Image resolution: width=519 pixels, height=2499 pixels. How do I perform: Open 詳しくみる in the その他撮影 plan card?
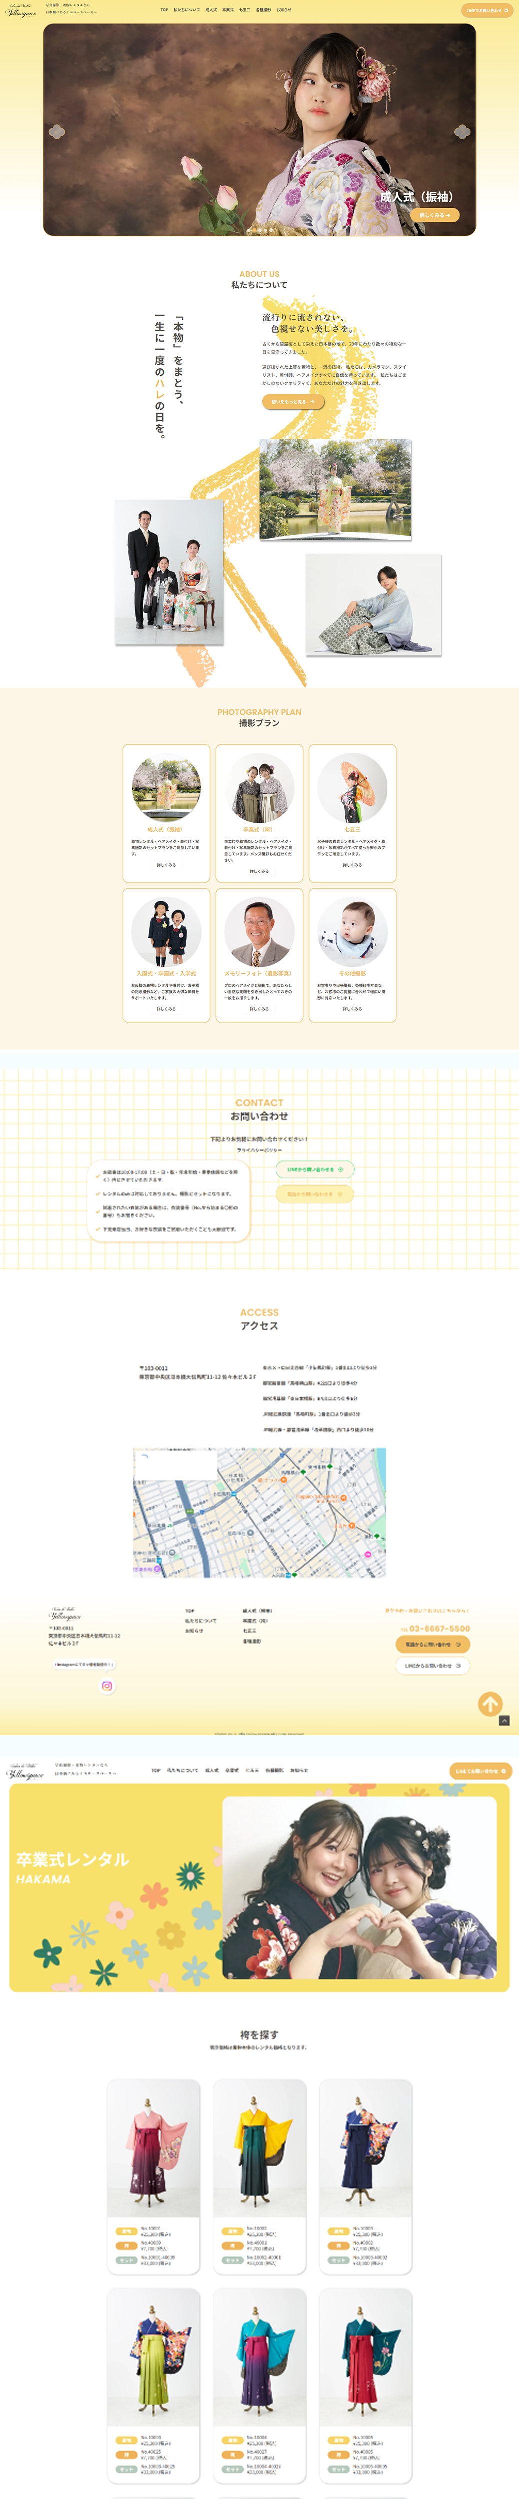coord(353,1009)
